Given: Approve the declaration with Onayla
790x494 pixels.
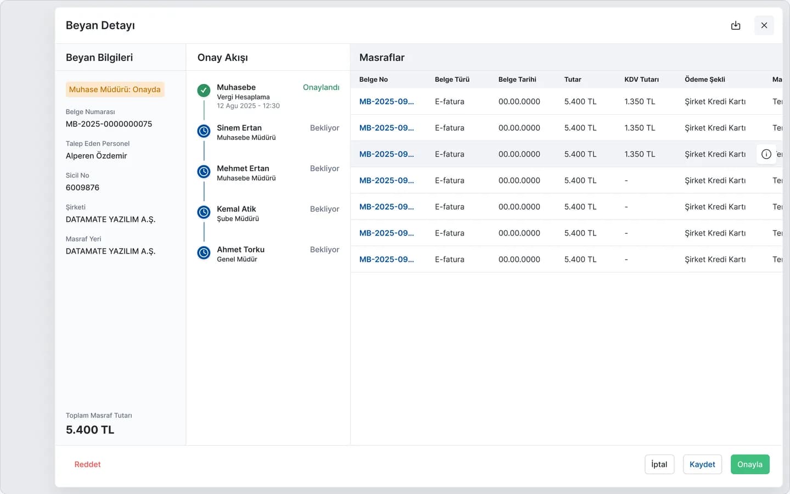Looking at the screenshot, I should [x=750, y=464].
